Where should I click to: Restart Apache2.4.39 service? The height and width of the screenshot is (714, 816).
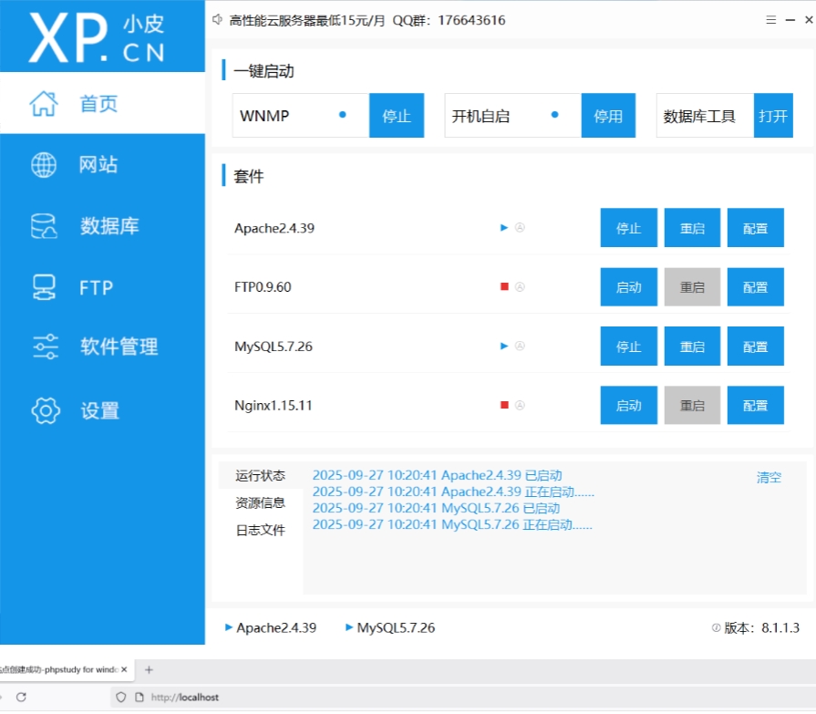coord(692,228)
